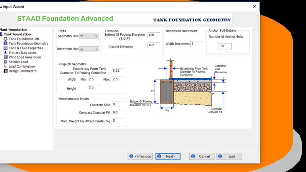Viewport: 306px width, 172px height.
Task: Open Tank Foundation Job step
Action: click(24, 39)
